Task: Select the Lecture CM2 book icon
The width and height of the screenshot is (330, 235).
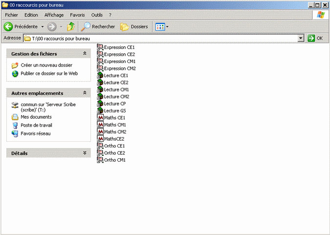Action: [x=100, y=96]
